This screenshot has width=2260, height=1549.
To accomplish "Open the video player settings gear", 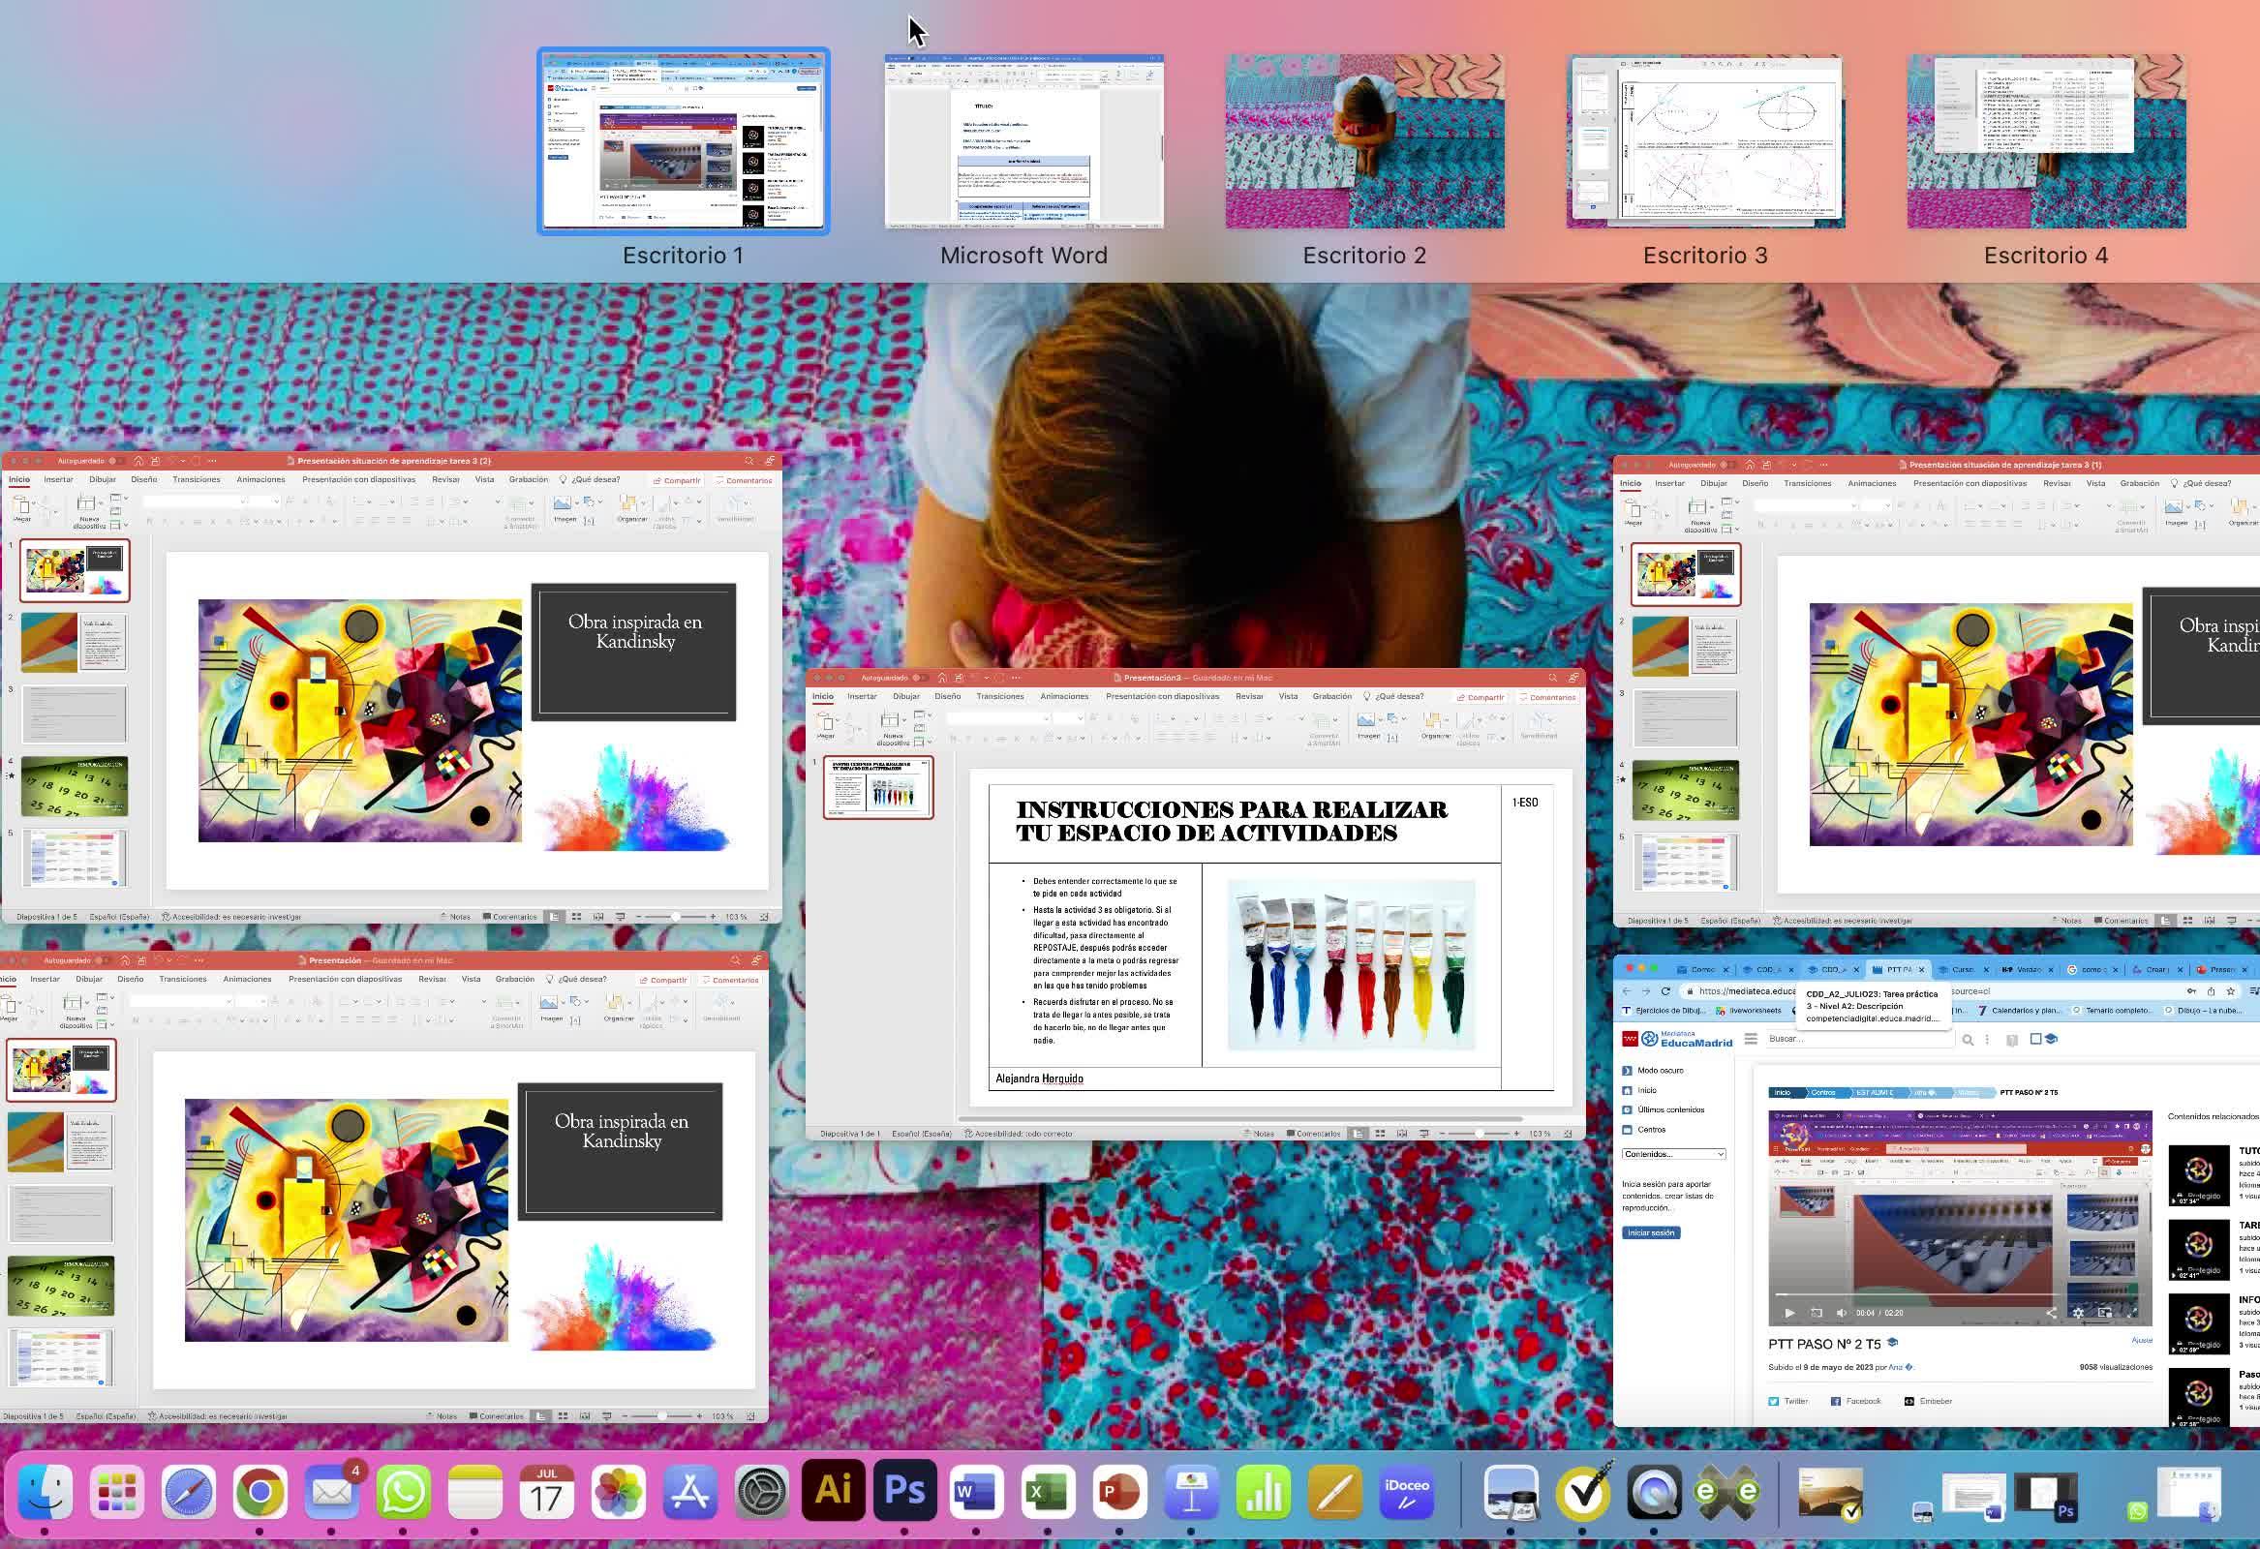I will pyautogui.click(x=2078, y=1313).
